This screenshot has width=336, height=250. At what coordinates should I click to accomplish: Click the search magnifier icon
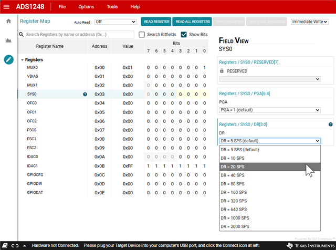(x=21, y=34)
